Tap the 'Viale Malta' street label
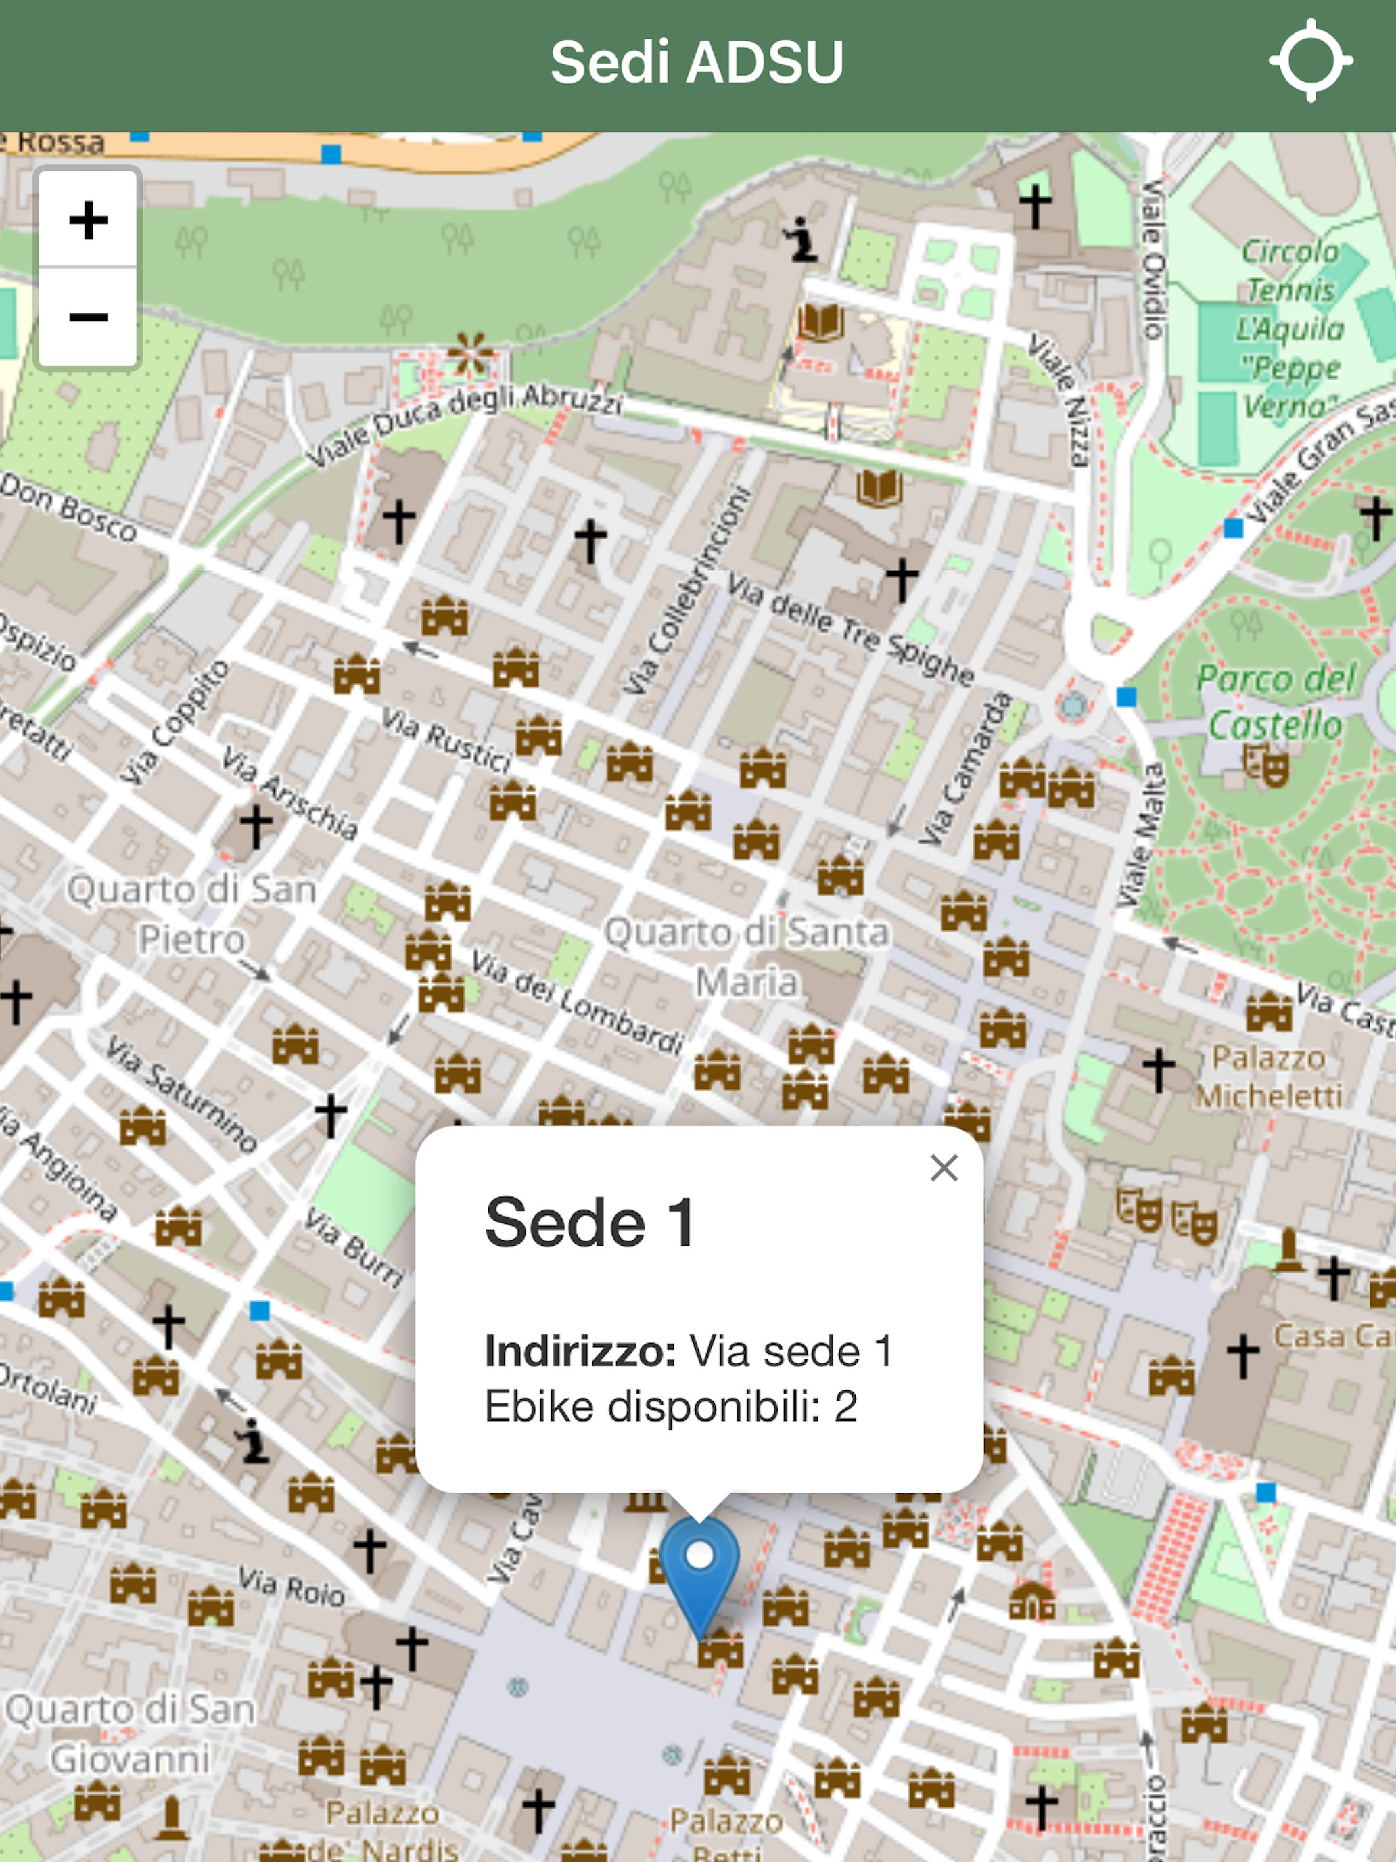 [x=1141, y=835]
